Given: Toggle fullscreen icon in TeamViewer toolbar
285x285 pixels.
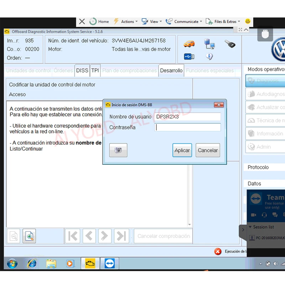Looking at the screenshot, I should pos(240,30).
